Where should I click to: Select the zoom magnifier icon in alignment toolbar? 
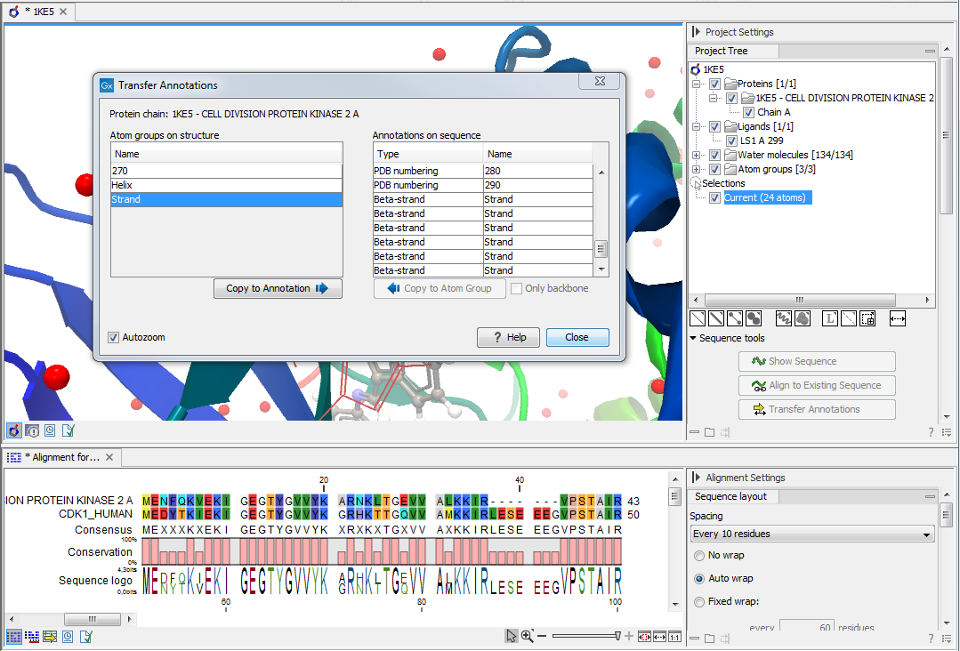526,635
